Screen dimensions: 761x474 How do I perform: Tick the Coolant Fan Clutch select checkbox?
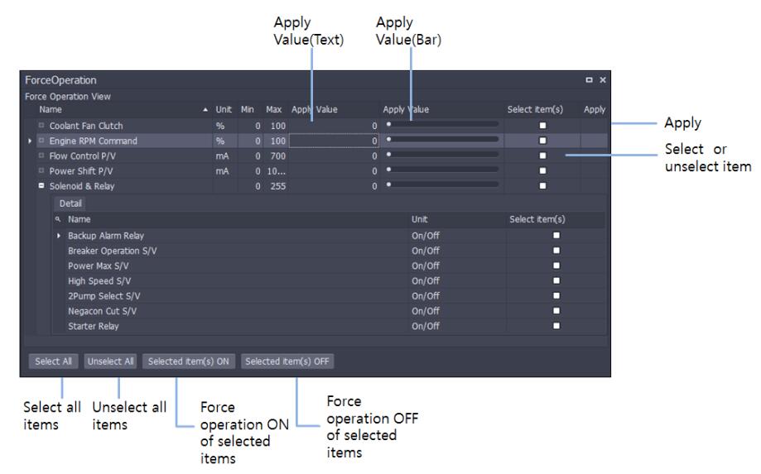pyautogui.click(x=542, y=126)
